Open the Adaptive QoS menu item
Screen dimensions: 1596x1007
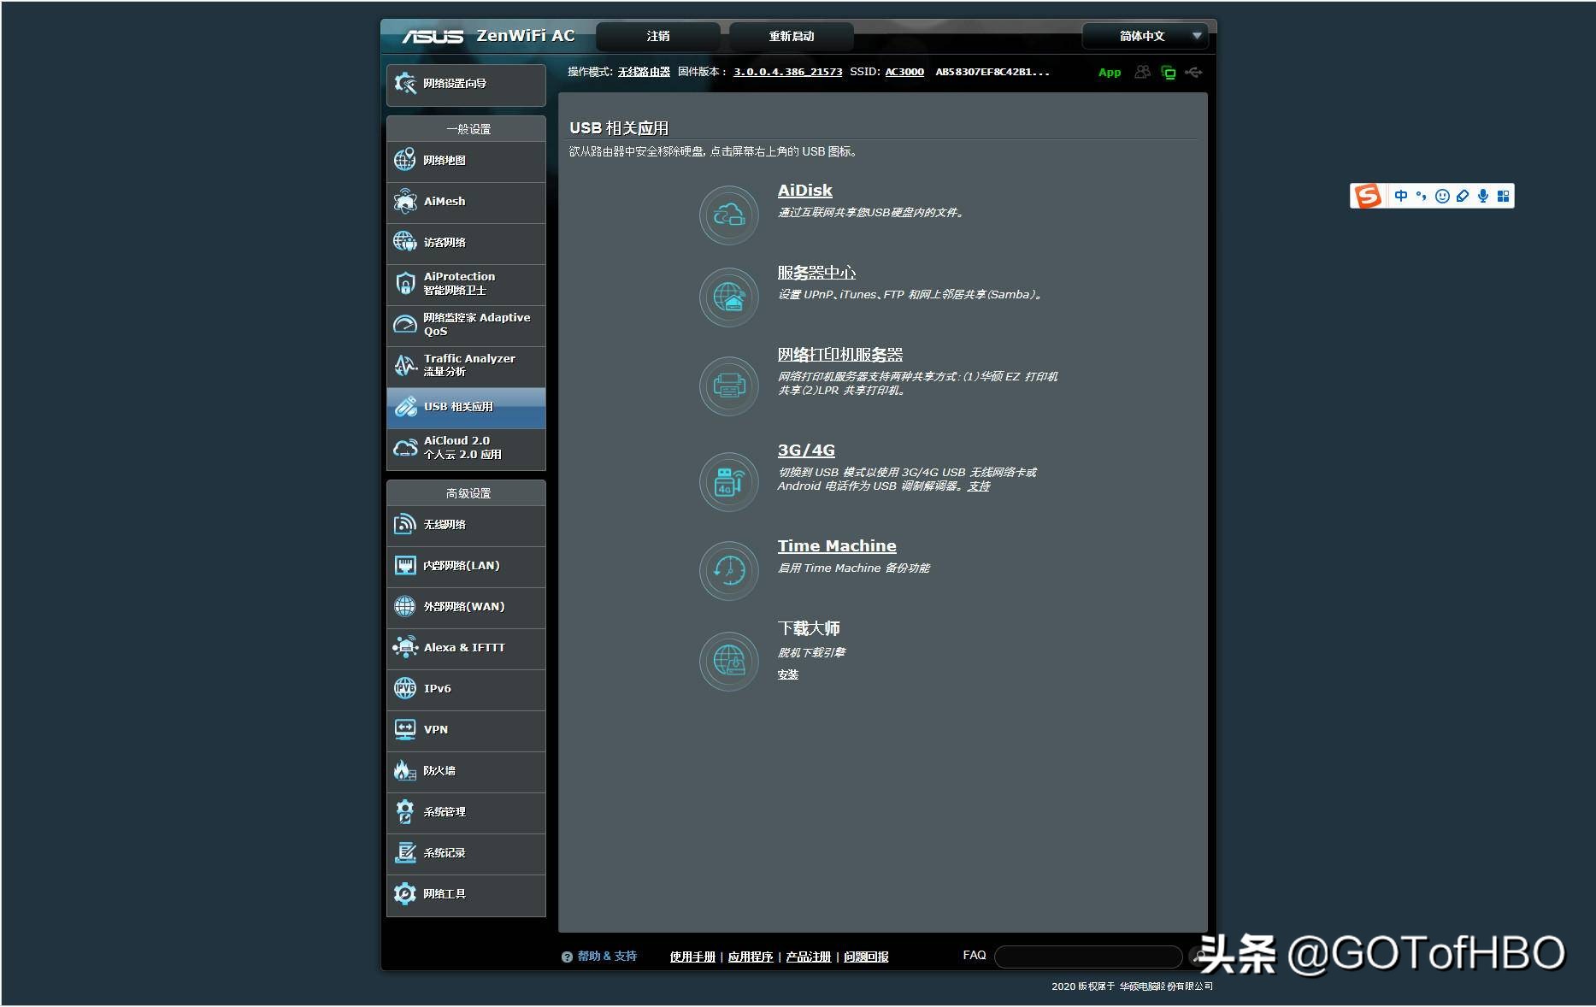pyautogui.click(x=466, y=325)
